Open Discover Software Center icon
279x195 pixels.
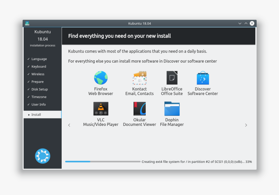click(x=202, y=78)
